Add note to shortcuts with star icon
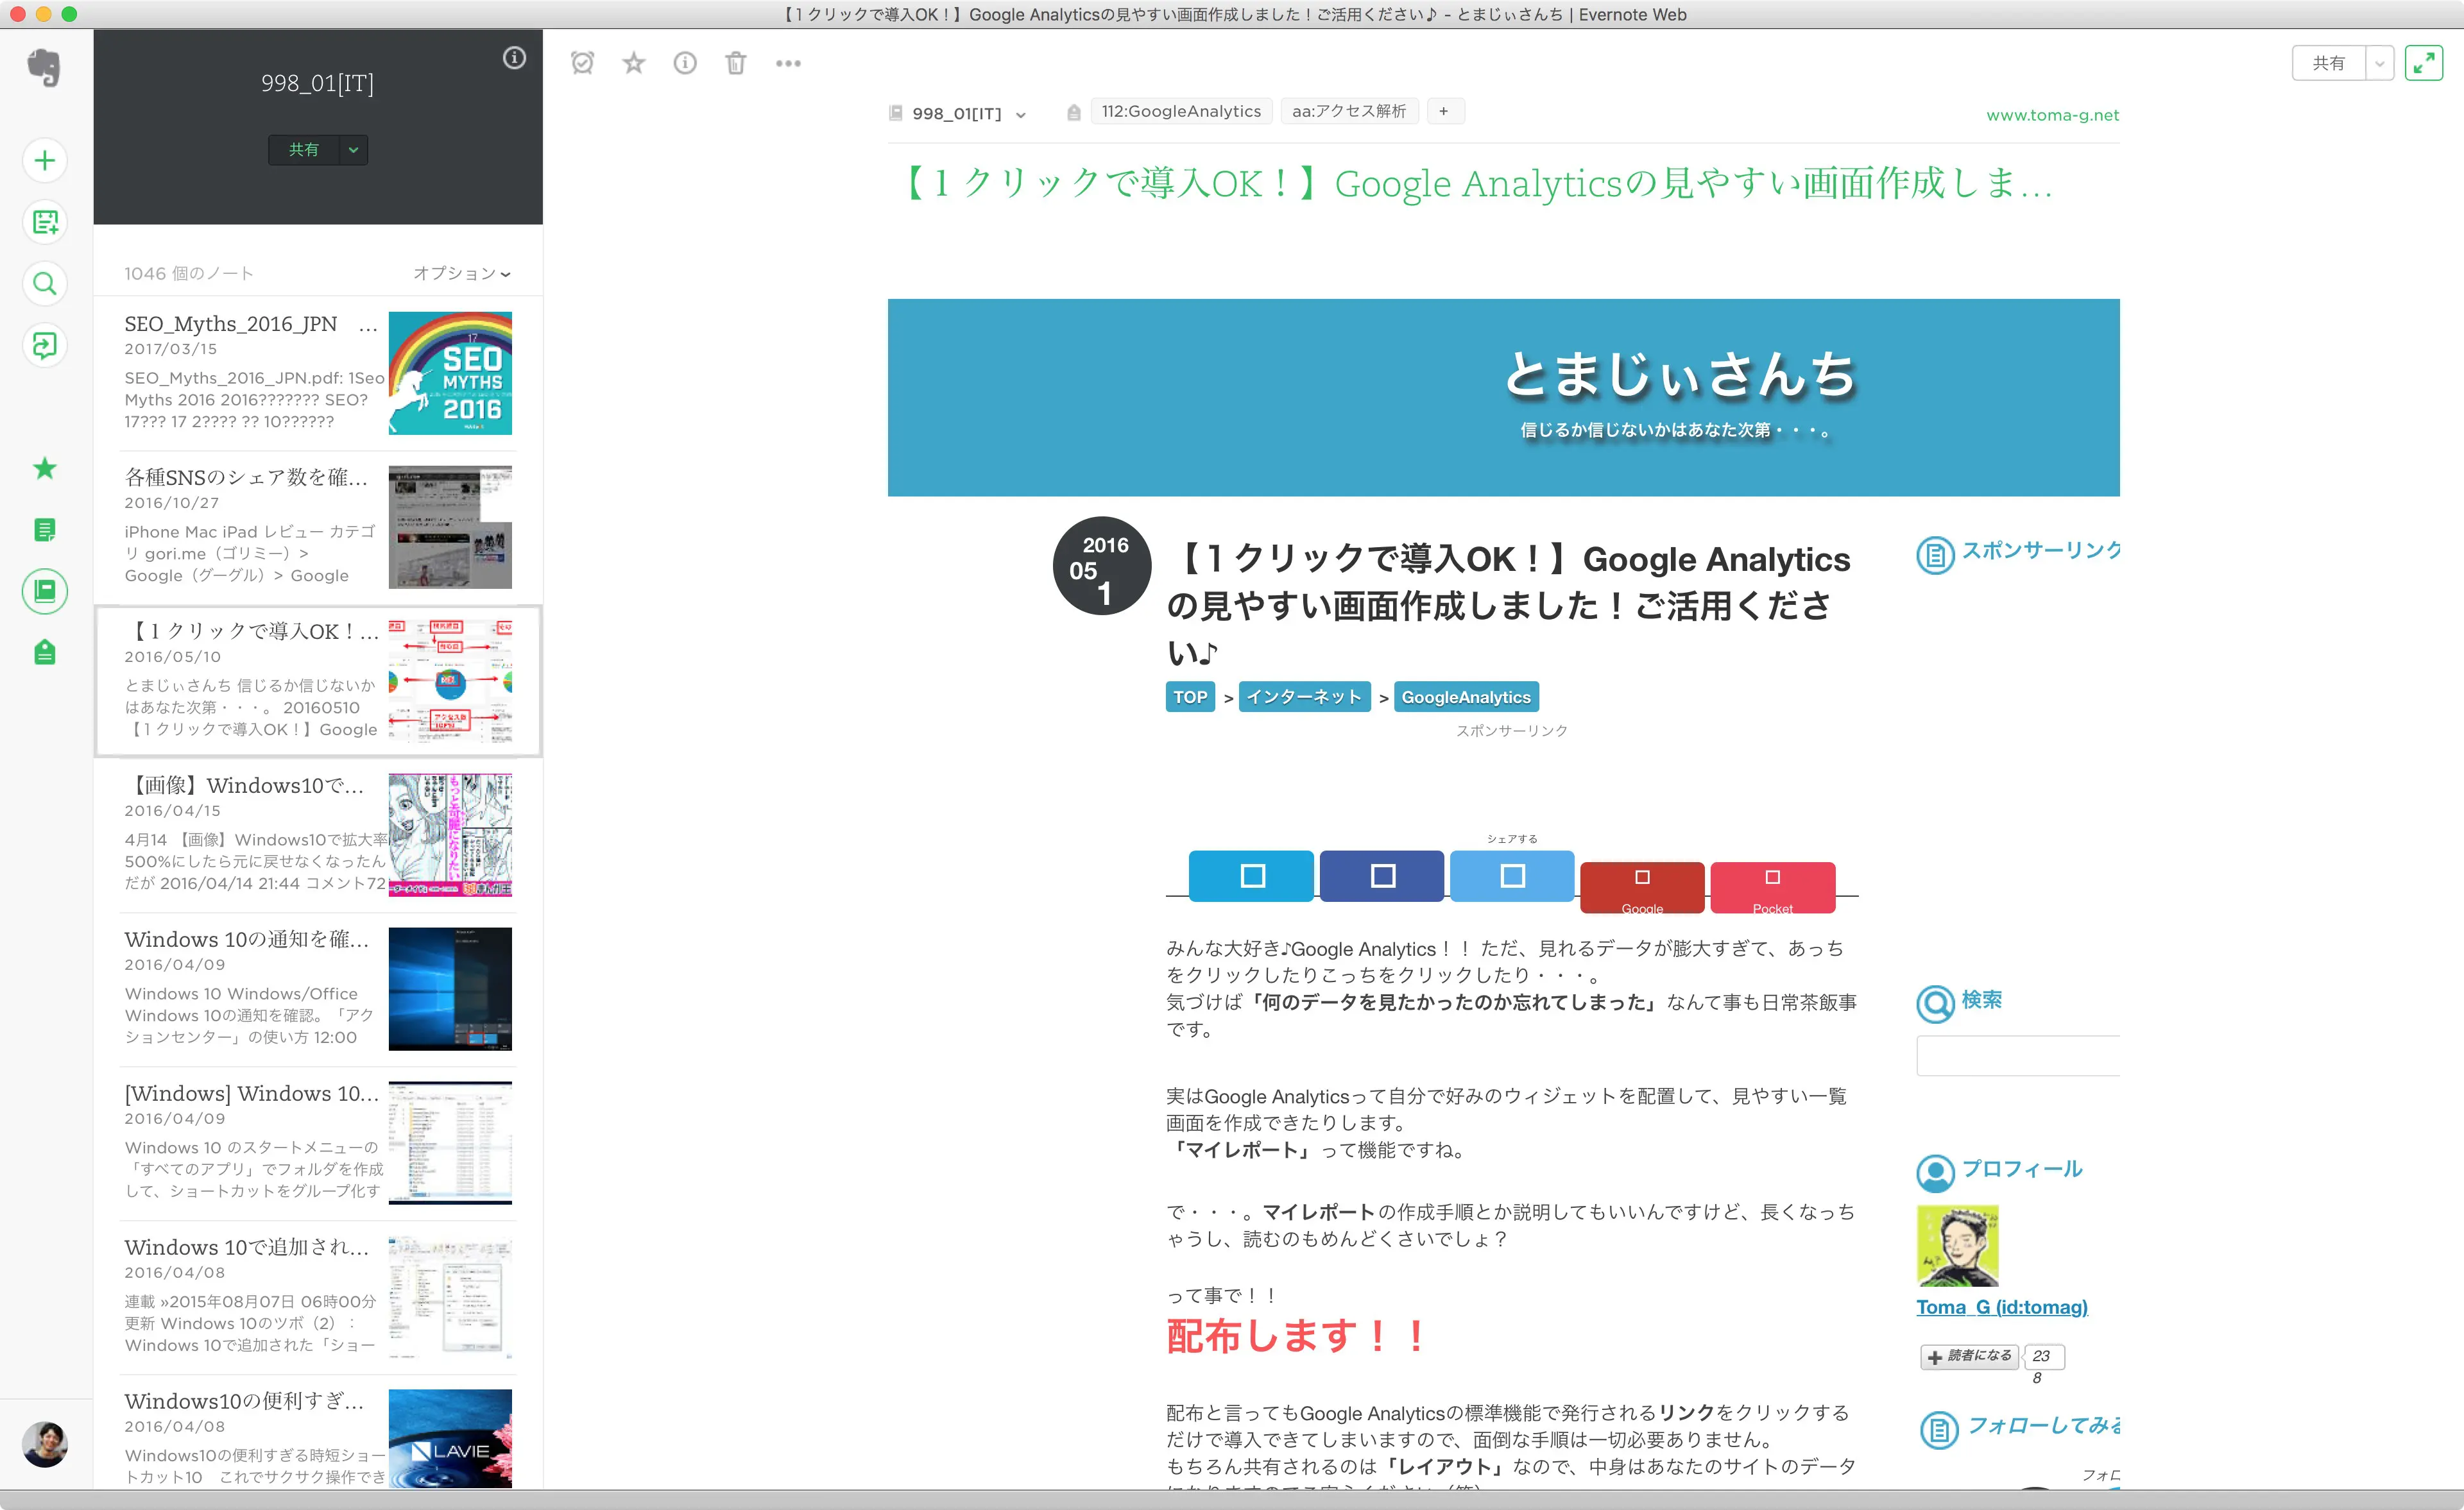Screen dimensions: 2464x1510 tap(634, 63)
